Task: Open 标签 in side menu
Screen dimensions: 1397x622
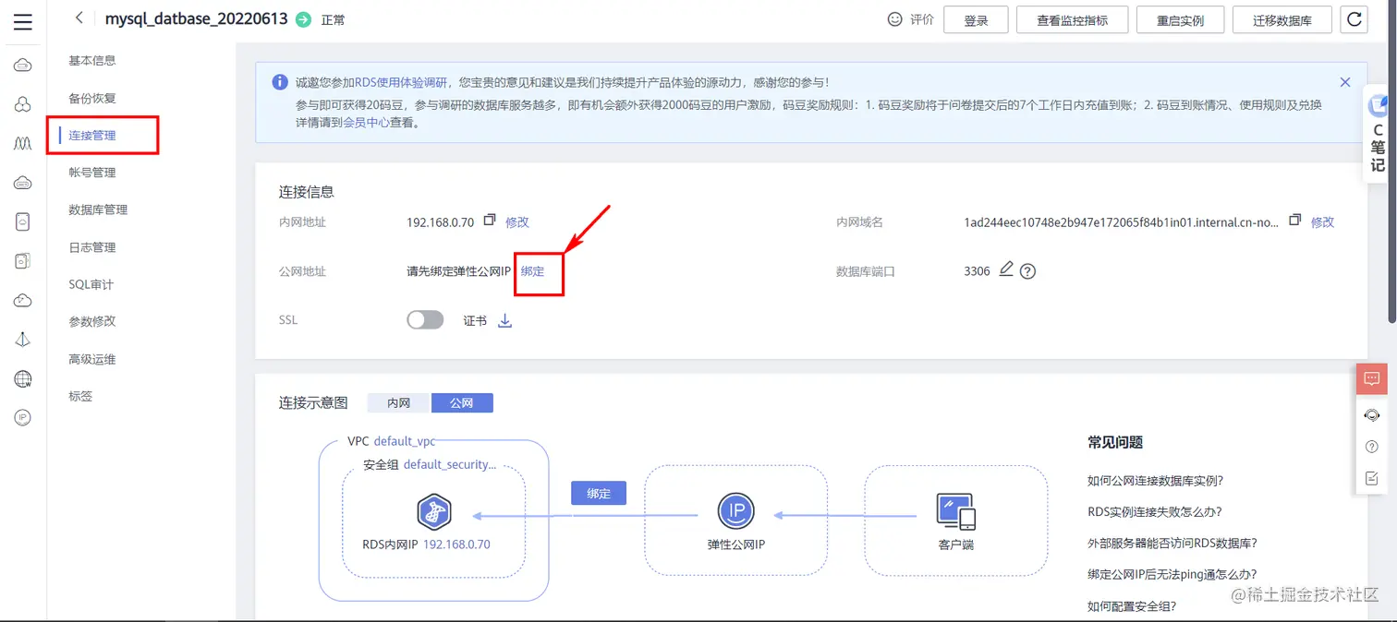Action: coord(80,396)
